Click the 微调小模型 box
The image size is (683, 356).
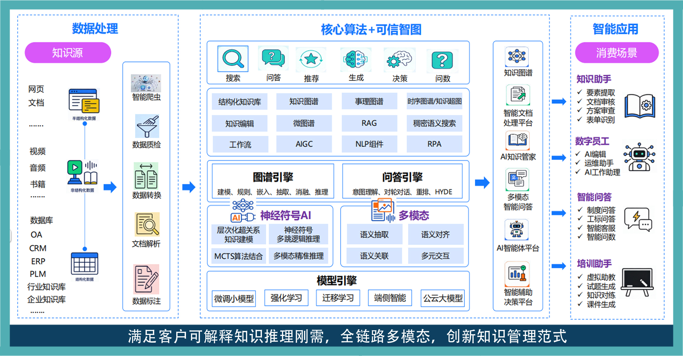coord(234,298)
